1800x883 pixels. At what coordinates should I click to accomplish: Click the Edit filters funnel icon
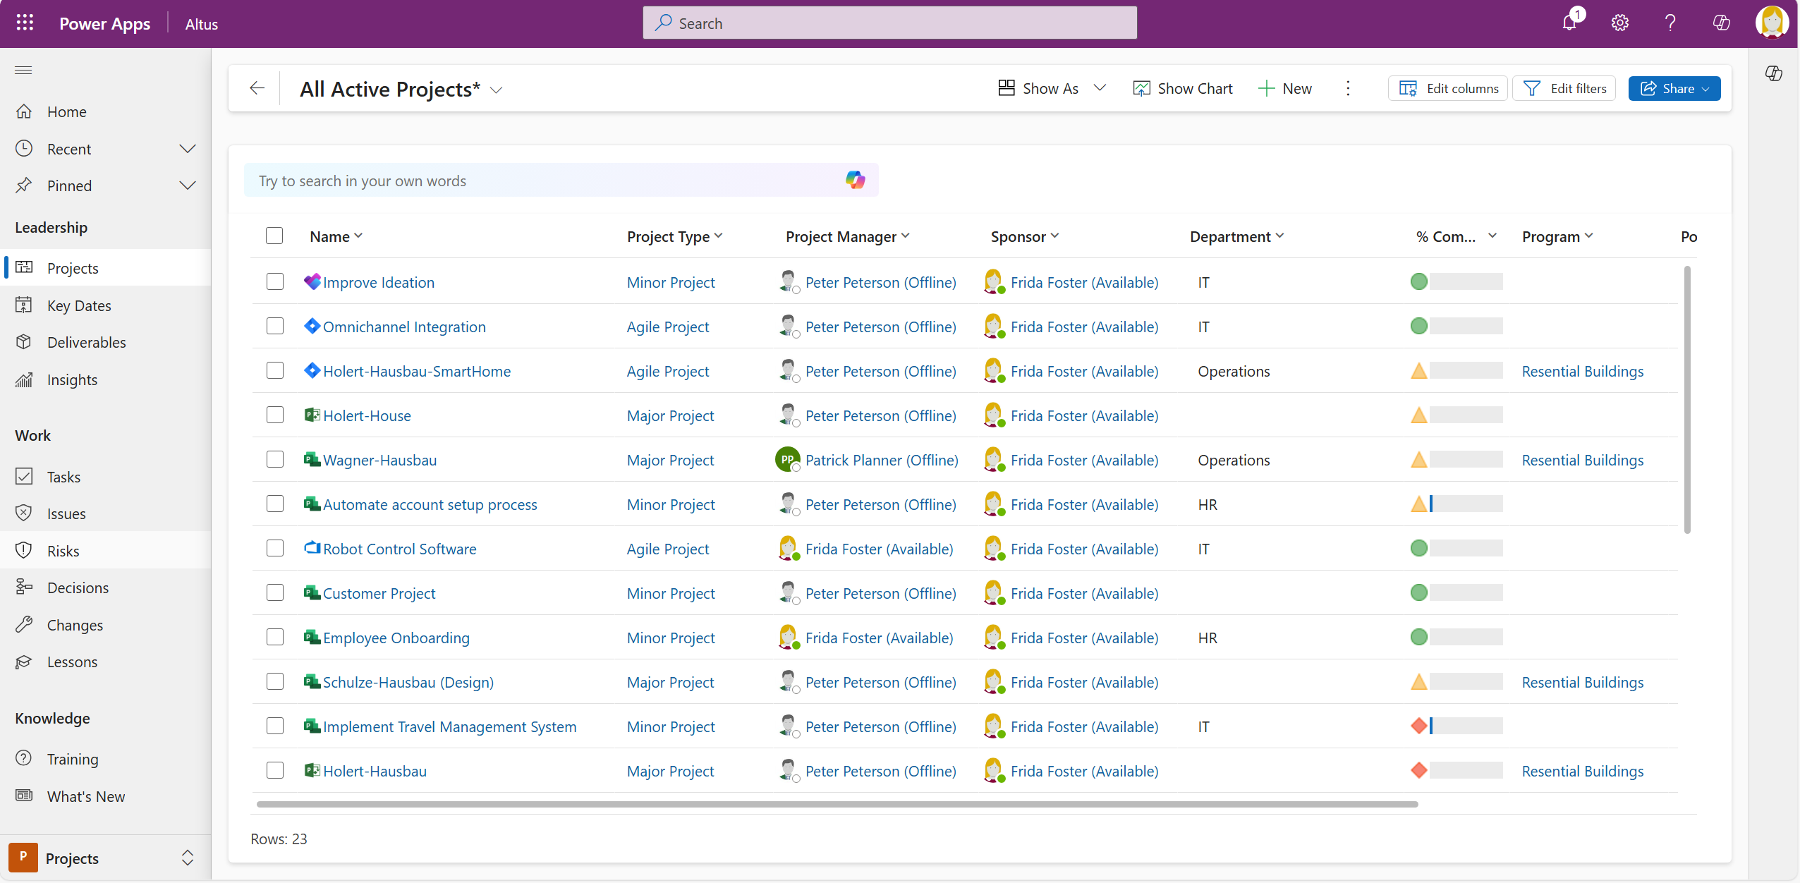(1532, 88)
